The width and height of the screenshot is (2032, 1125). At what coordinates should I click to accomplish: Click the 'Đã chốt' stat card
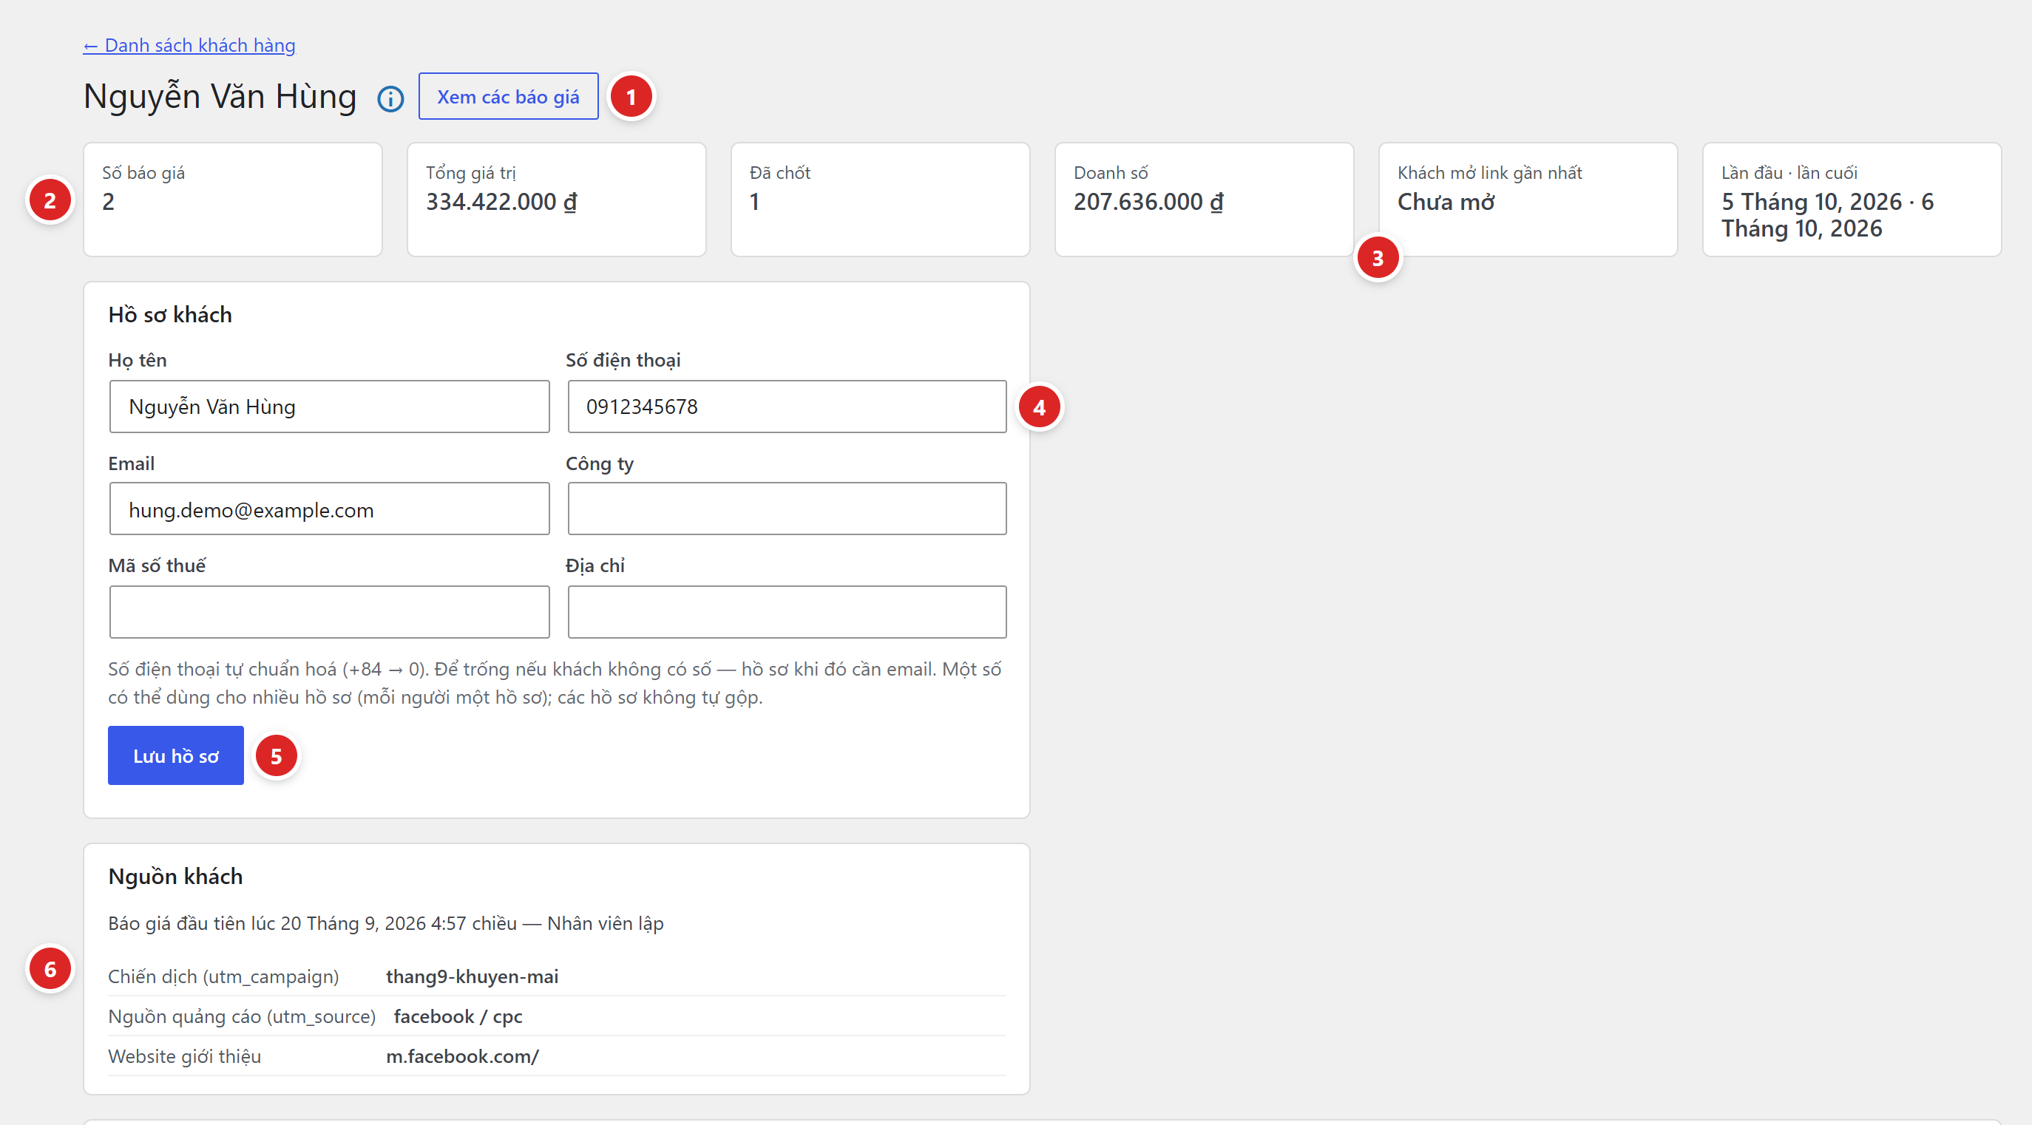pyautogui.click(x=881, y=200)
